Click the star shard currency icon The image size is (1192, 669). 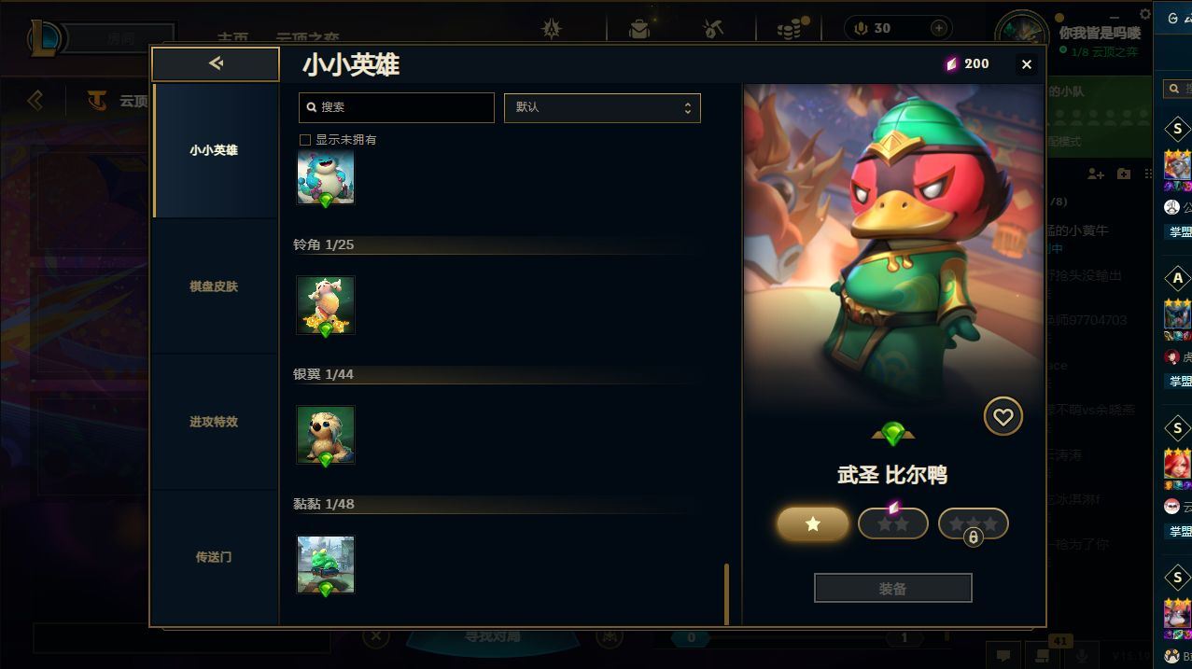point(952,63)
